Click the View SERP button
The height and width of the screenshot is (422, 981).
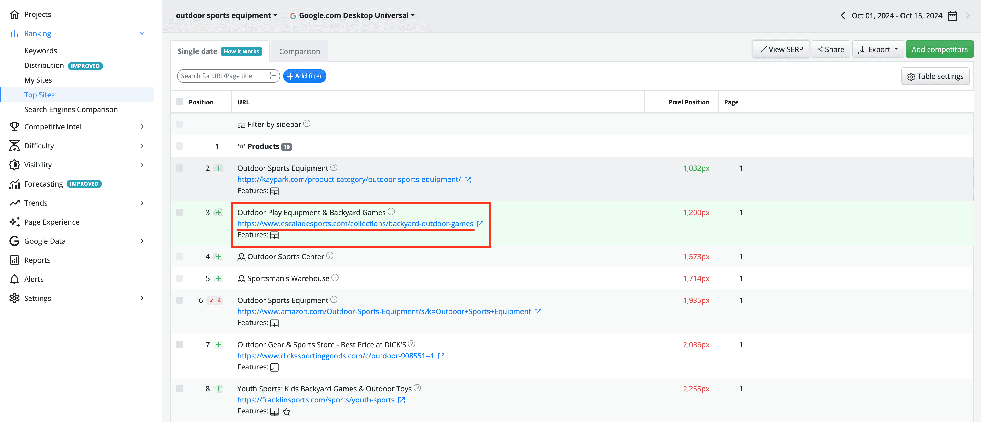[x=781, y=49]
